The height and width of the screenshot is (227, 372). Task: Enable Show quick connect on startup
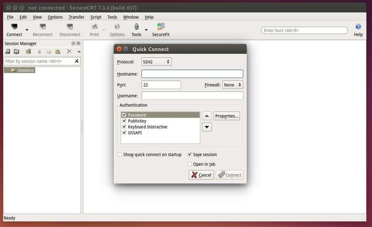click(x=120, y=154)
